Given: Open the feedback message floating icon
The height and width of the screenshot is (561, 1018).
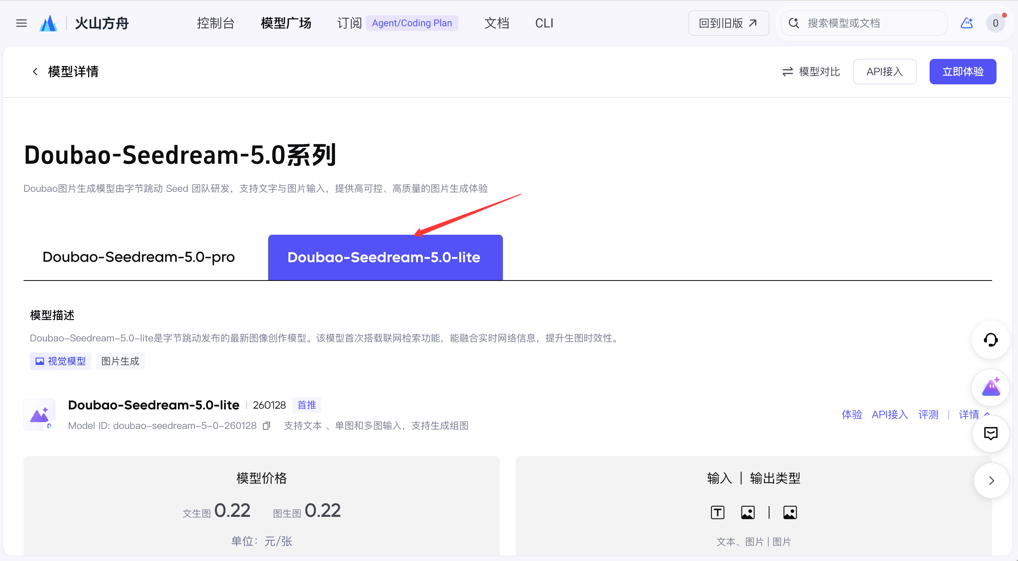Looking at the screenshot, I should point(991,433).
